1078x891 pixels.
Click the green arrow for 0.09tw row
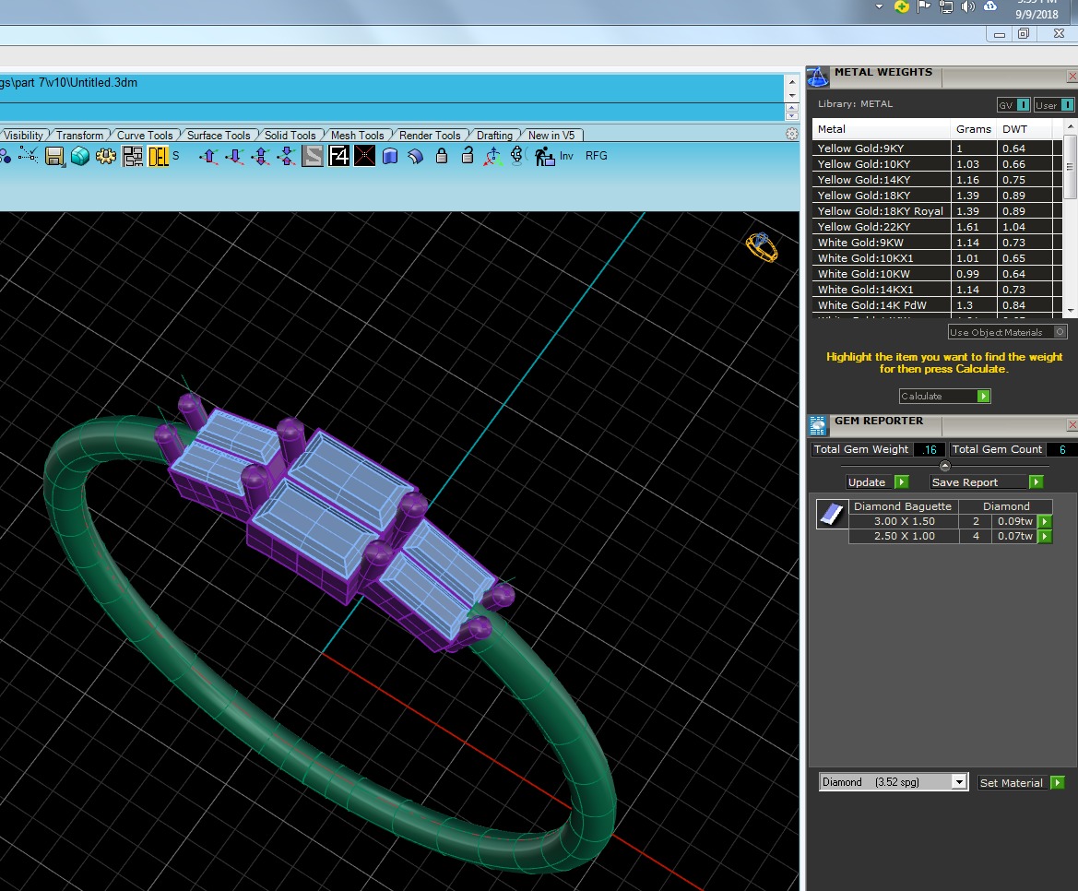coord(1045,521)
